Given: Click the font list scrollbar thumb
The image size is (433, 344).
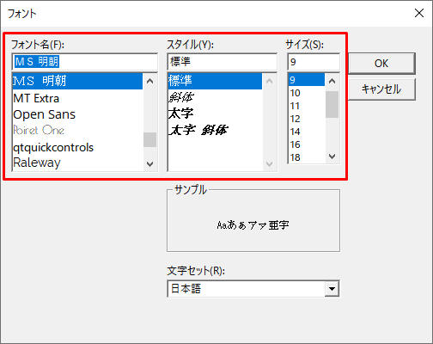Looking at the screenshot, I should point(149,139).
